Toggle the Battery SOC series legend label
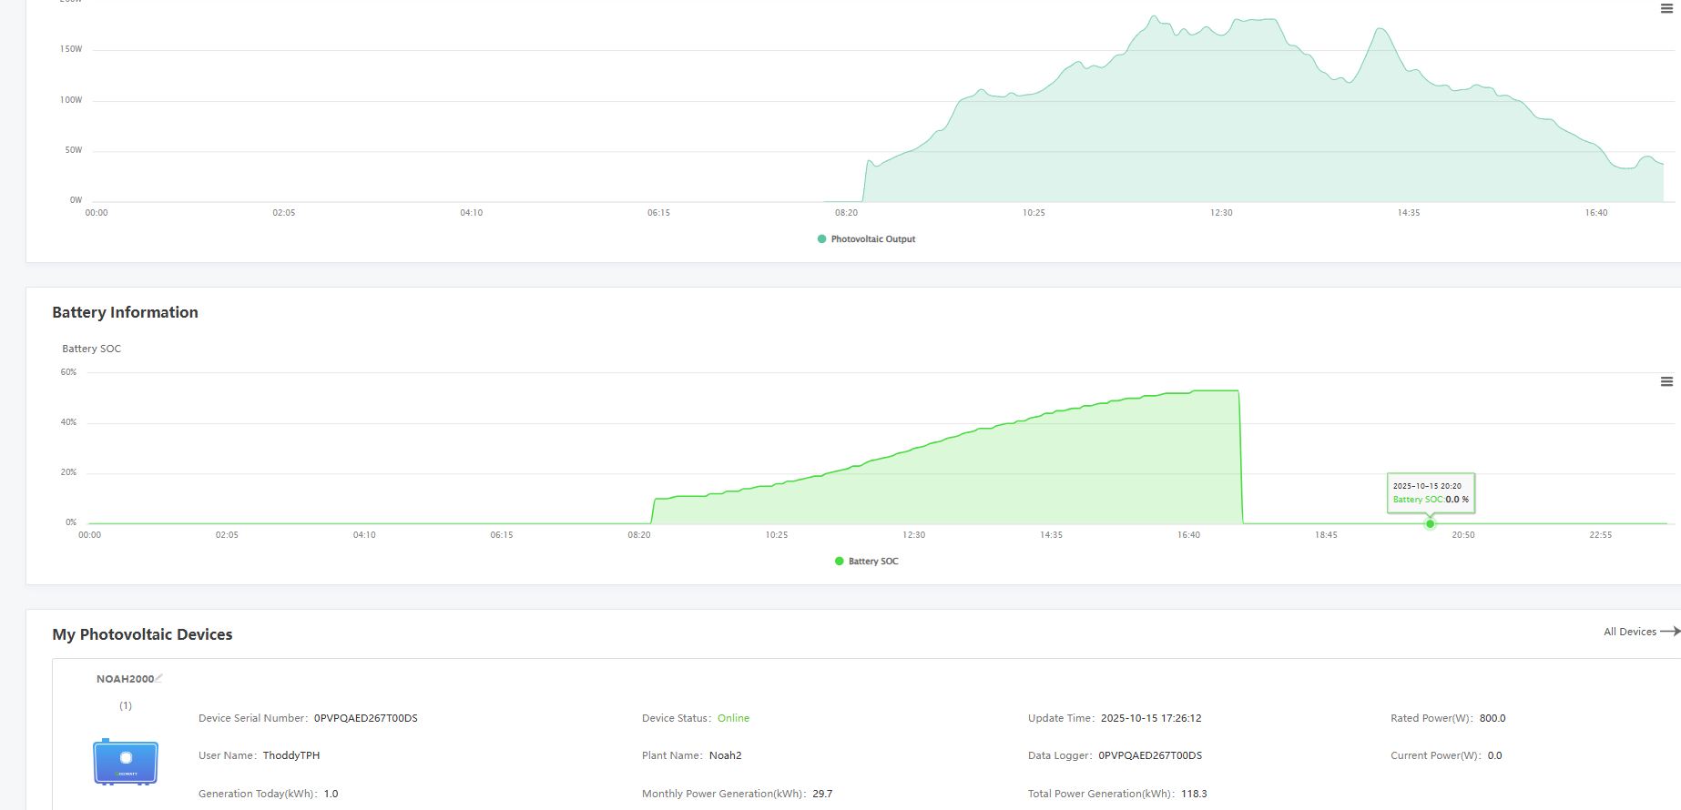 [x=872, y=562]
